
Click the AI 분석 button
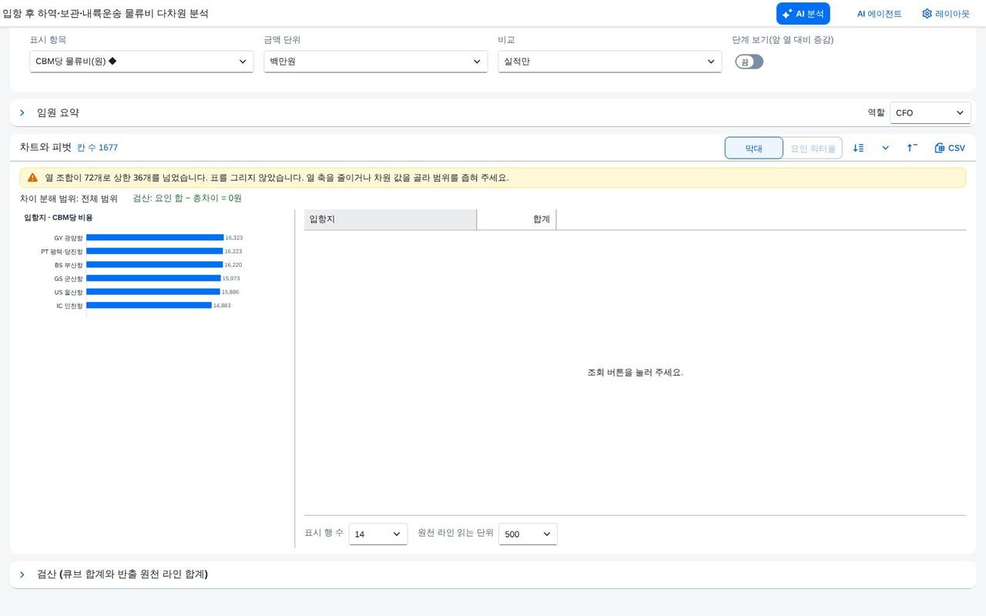(803, 14)
